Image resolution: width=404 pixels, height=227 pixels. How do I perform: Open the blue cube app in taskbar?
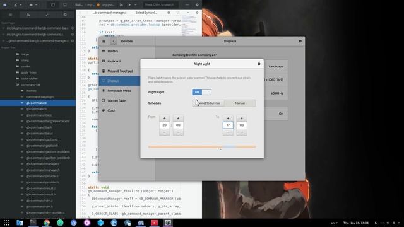tap(100, 223)
